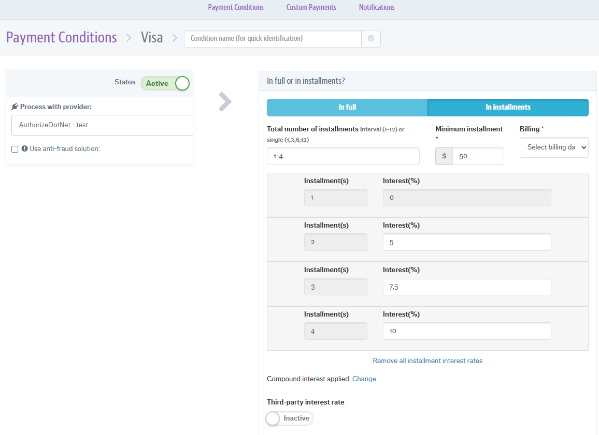Toggle the Active status switch

point(165,83)
